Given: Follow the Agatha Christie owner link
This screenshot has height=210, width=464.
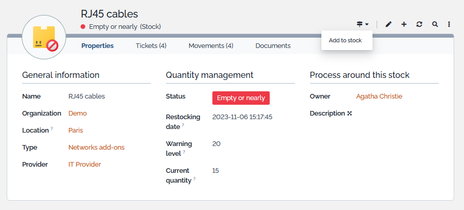Looking at the screenshot, I should (379, 96).
